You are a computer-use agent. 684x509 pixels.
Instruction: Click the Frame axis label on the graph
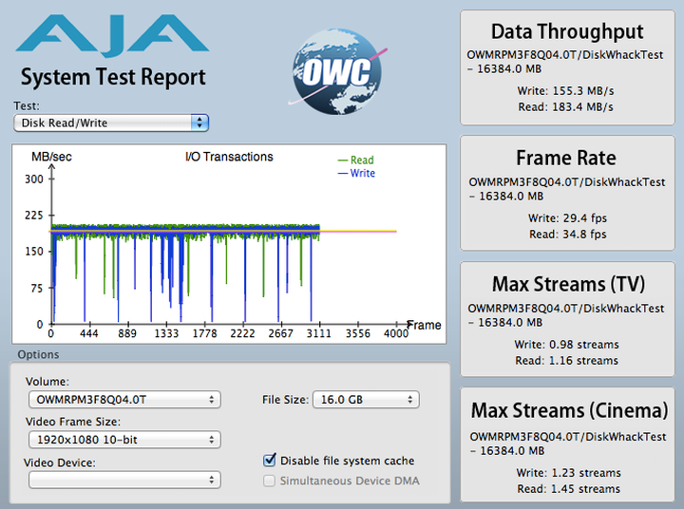(x=424, y=325)
